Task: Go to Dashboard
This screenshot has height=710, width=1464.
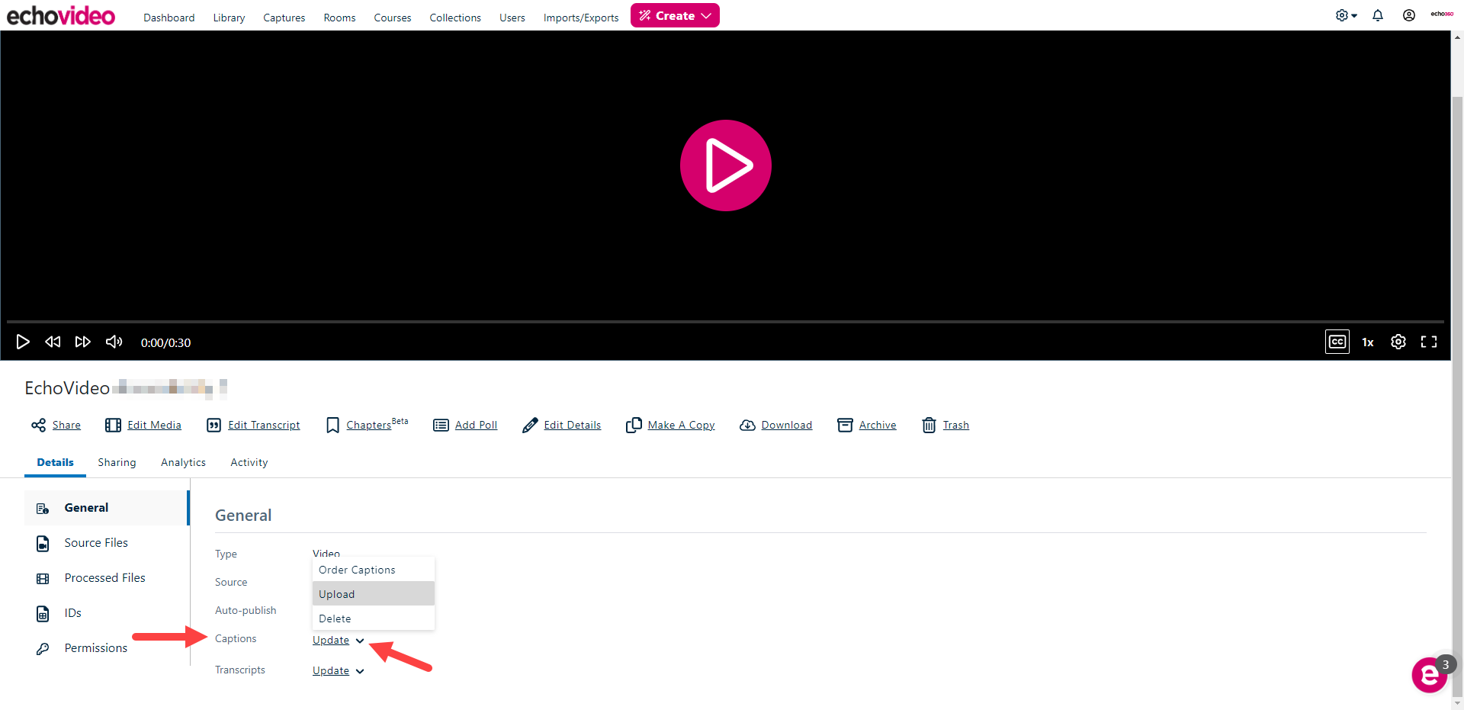Action: tap(169, 18)
